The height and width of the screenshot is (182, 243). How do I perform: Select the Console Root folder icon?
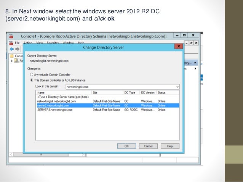tap(12, 56)
